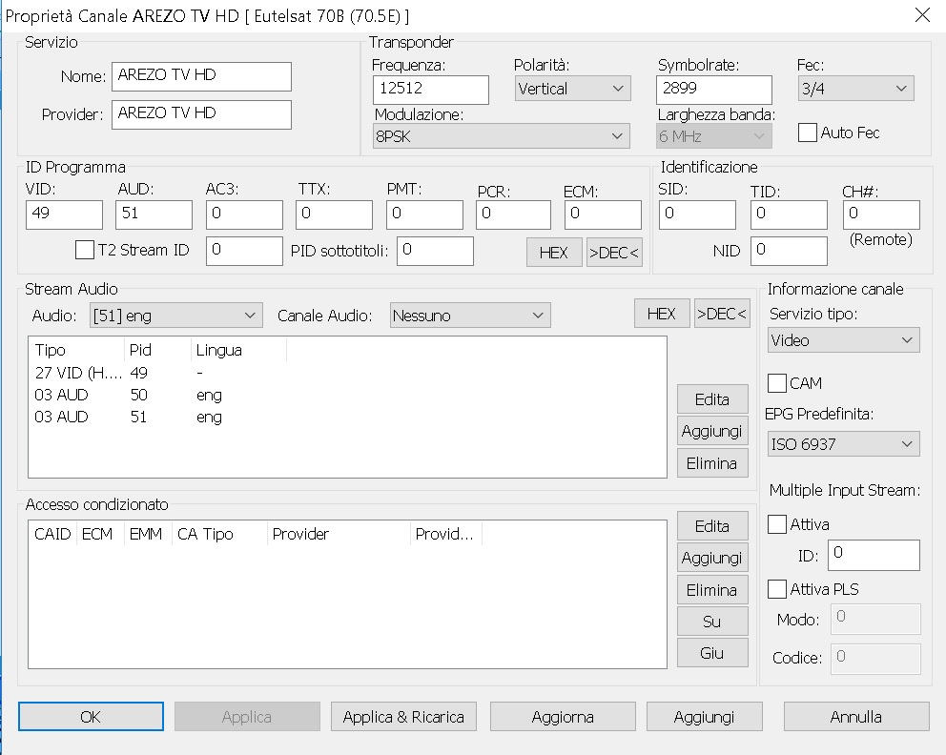Image resolution: width=946 pixels, height=755 pixels.
Task: Click the OK button
Action: click(x=91, y=717)
